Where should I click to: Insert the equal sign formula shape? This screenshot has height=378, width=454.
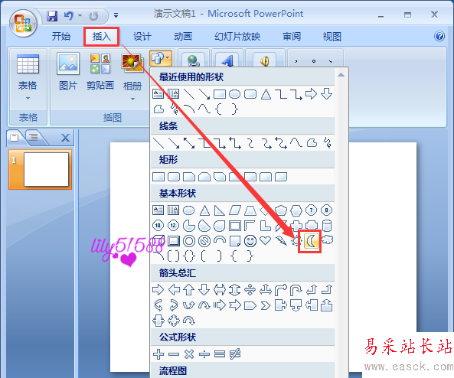pyautogui.click(x=220, y=354)
